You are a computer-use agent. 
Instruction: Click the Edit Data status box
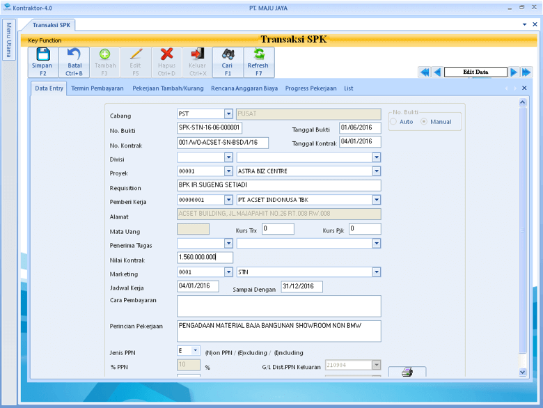click(x=475, y=72)
